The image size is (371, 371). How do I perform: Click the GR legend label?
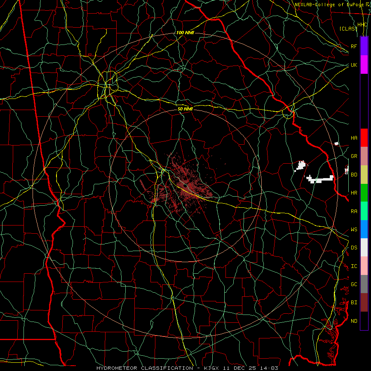354,156
